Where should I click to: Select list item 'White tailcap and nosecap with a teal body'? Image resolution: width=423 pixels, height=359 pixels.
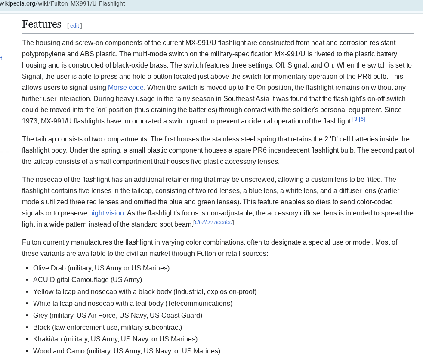(x=133, y=304)
